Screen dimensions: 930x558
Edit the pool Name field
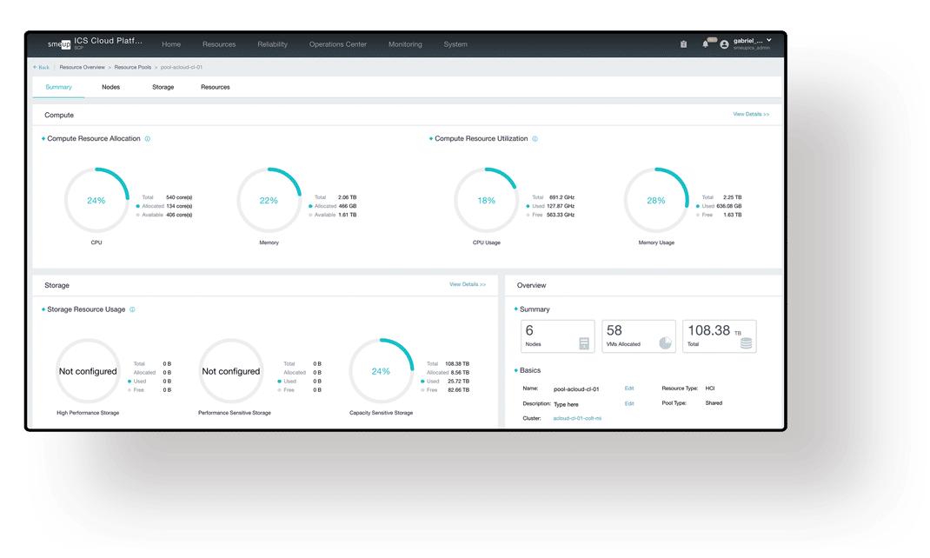pos(629,389)
